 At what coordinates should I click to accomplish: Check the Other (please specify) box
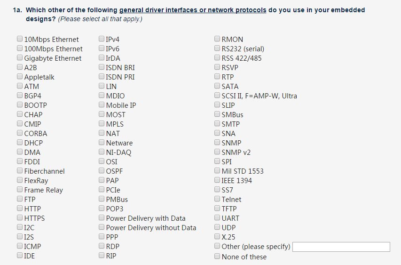(217, 246)
